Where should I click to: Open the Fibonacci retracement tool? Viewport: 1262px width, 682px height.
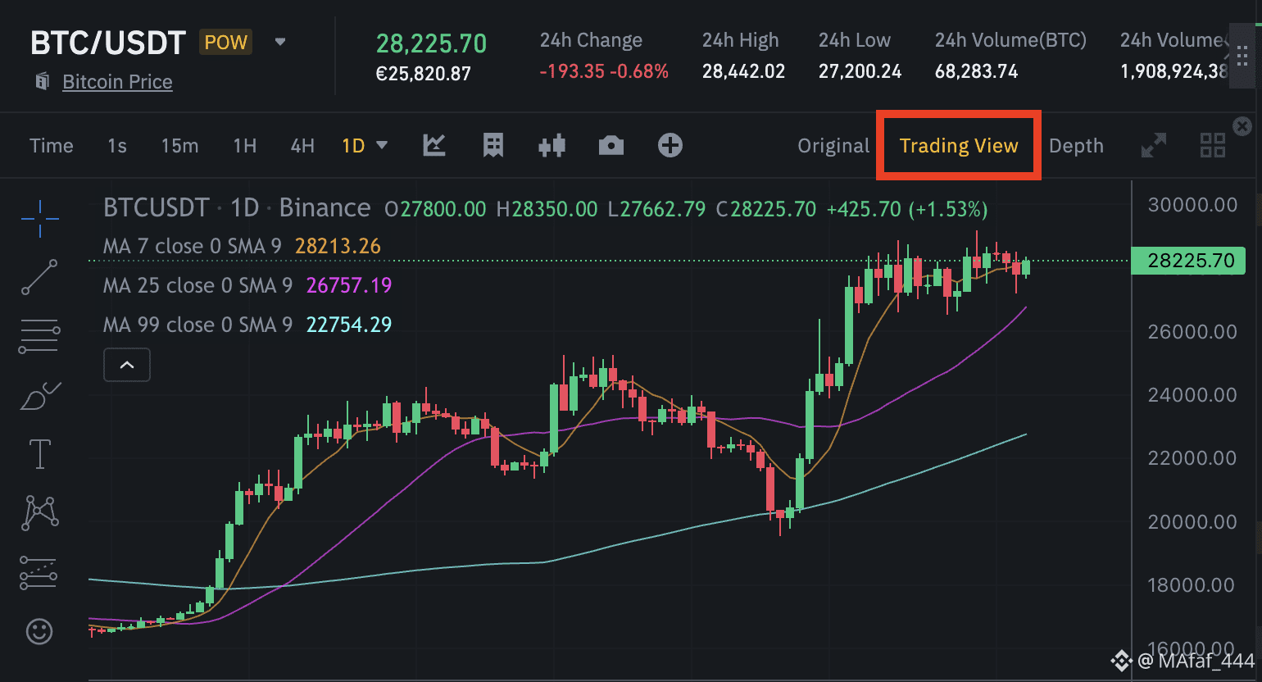[39, 336]
